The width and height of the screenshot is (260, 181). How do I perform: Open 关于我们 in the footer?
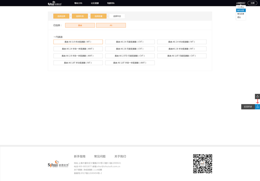pyautogui.click(x=120, y=157)
